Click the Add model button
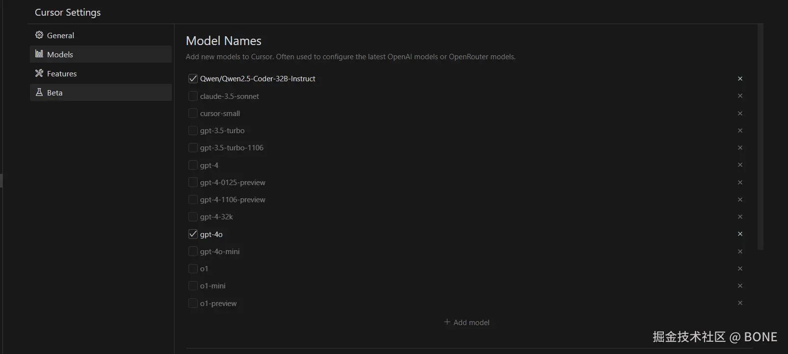788x354 pixels. 467,322
